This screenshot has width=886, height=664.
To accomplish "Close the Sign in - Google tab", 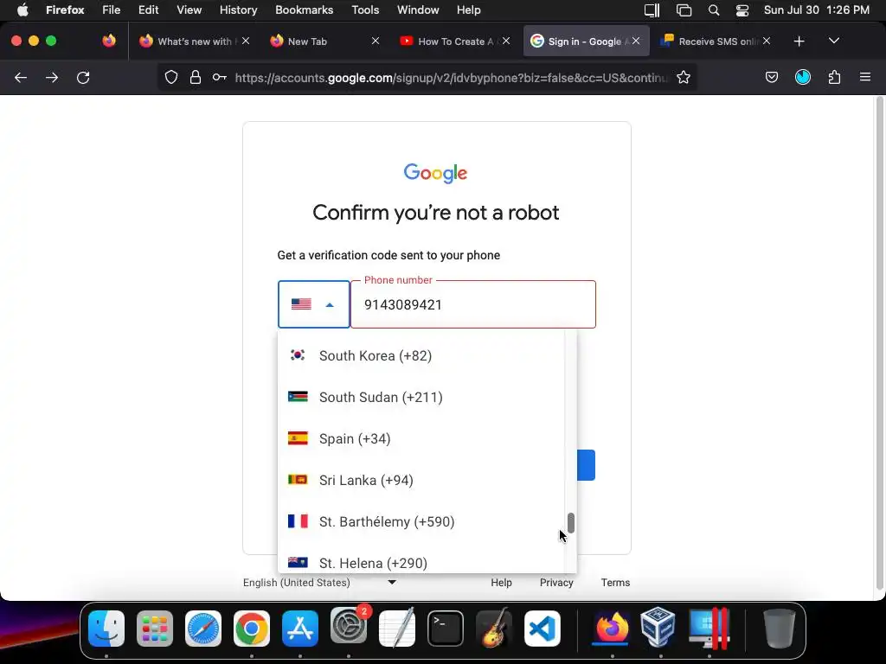I will coord(636,41).
